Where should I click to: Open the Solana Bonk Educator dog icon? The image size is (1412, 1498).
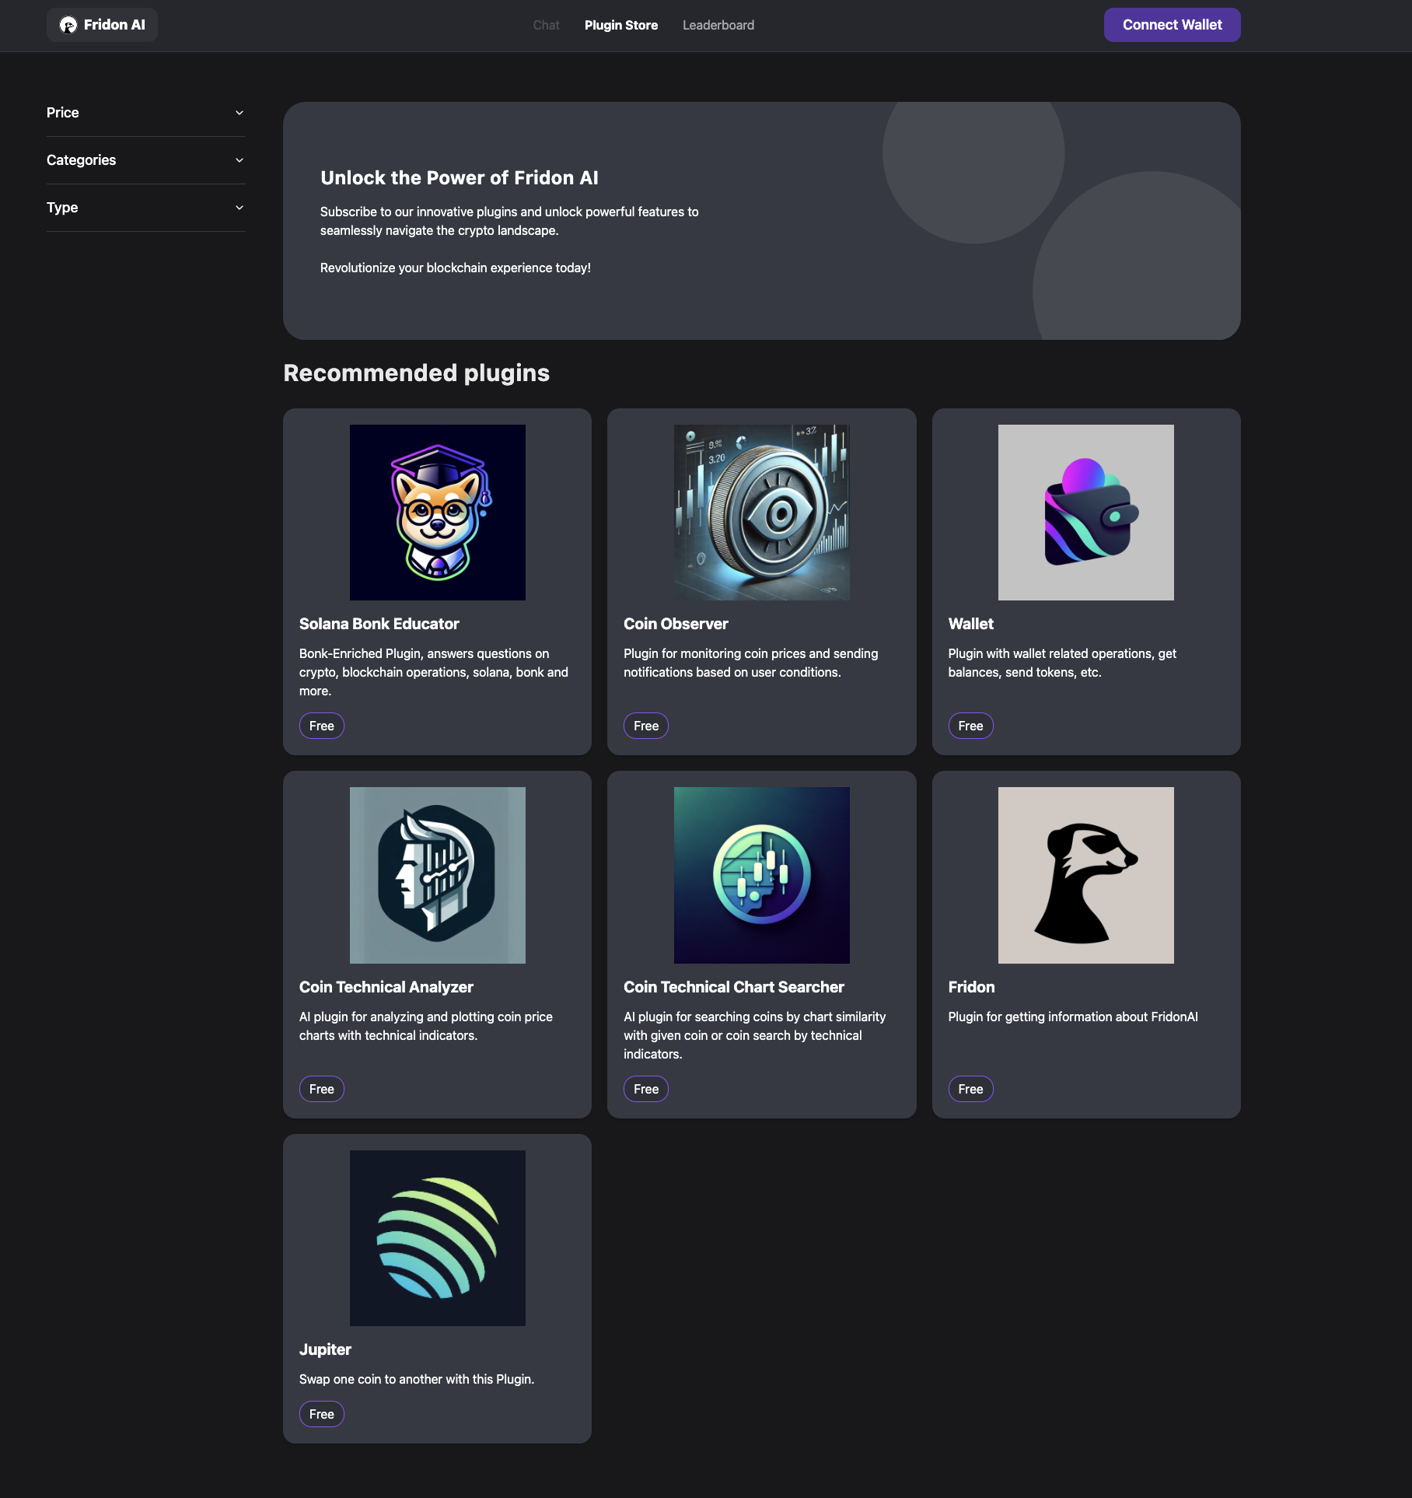click(437, 513)
